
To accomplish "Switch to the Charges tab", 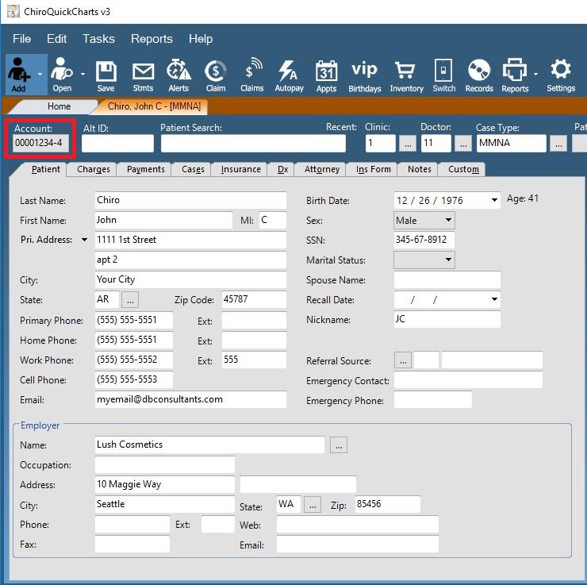I will 94,169.
